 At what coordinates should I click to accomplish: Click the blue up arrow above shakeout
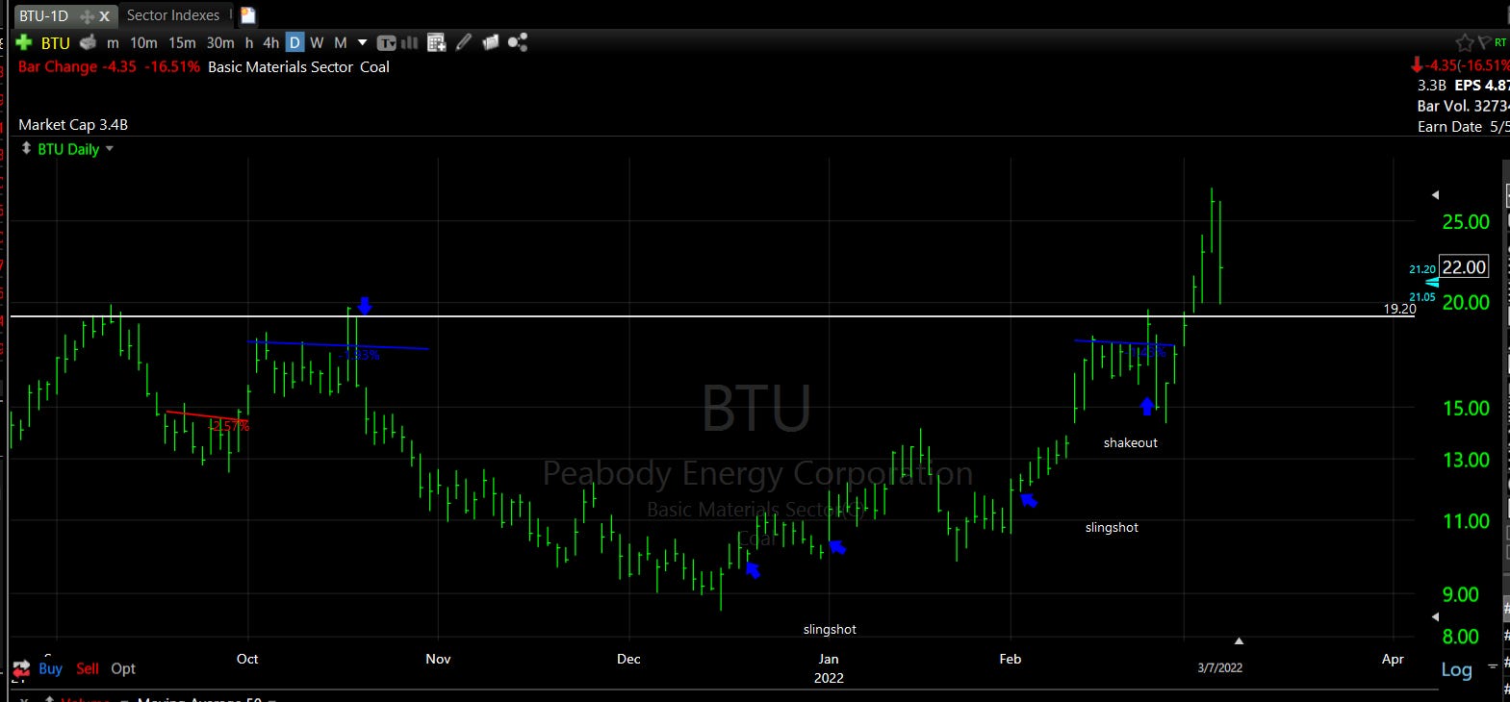click(1146, 406)
